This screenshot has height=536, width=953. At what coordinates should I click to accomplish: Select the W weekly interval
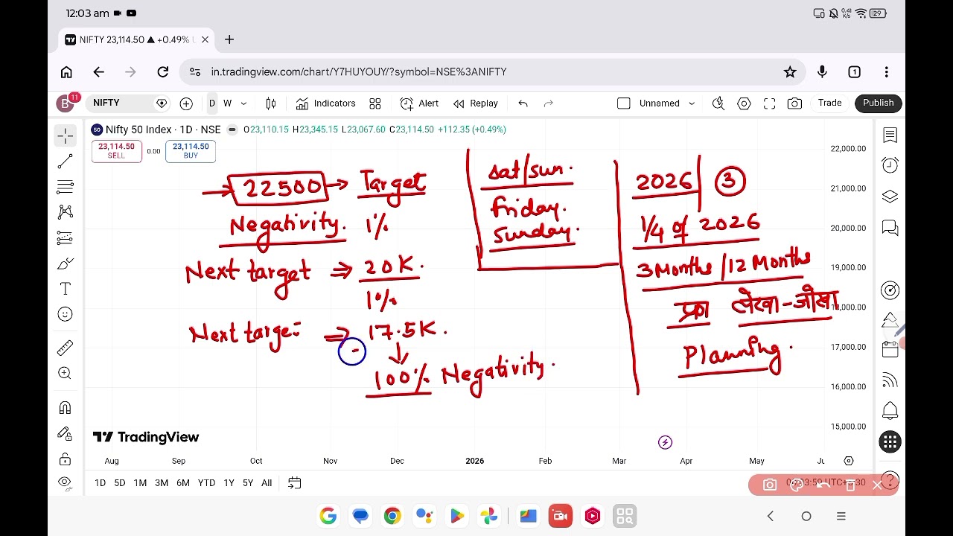(x=228, y=103)
